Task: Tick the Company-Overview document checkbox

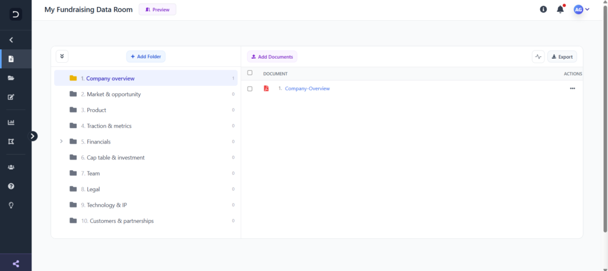Action: (250, 89)
